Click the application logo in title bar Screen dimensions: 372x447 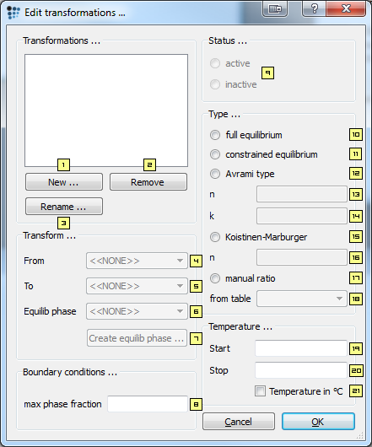pyautogui.click(x=13, y=13)
